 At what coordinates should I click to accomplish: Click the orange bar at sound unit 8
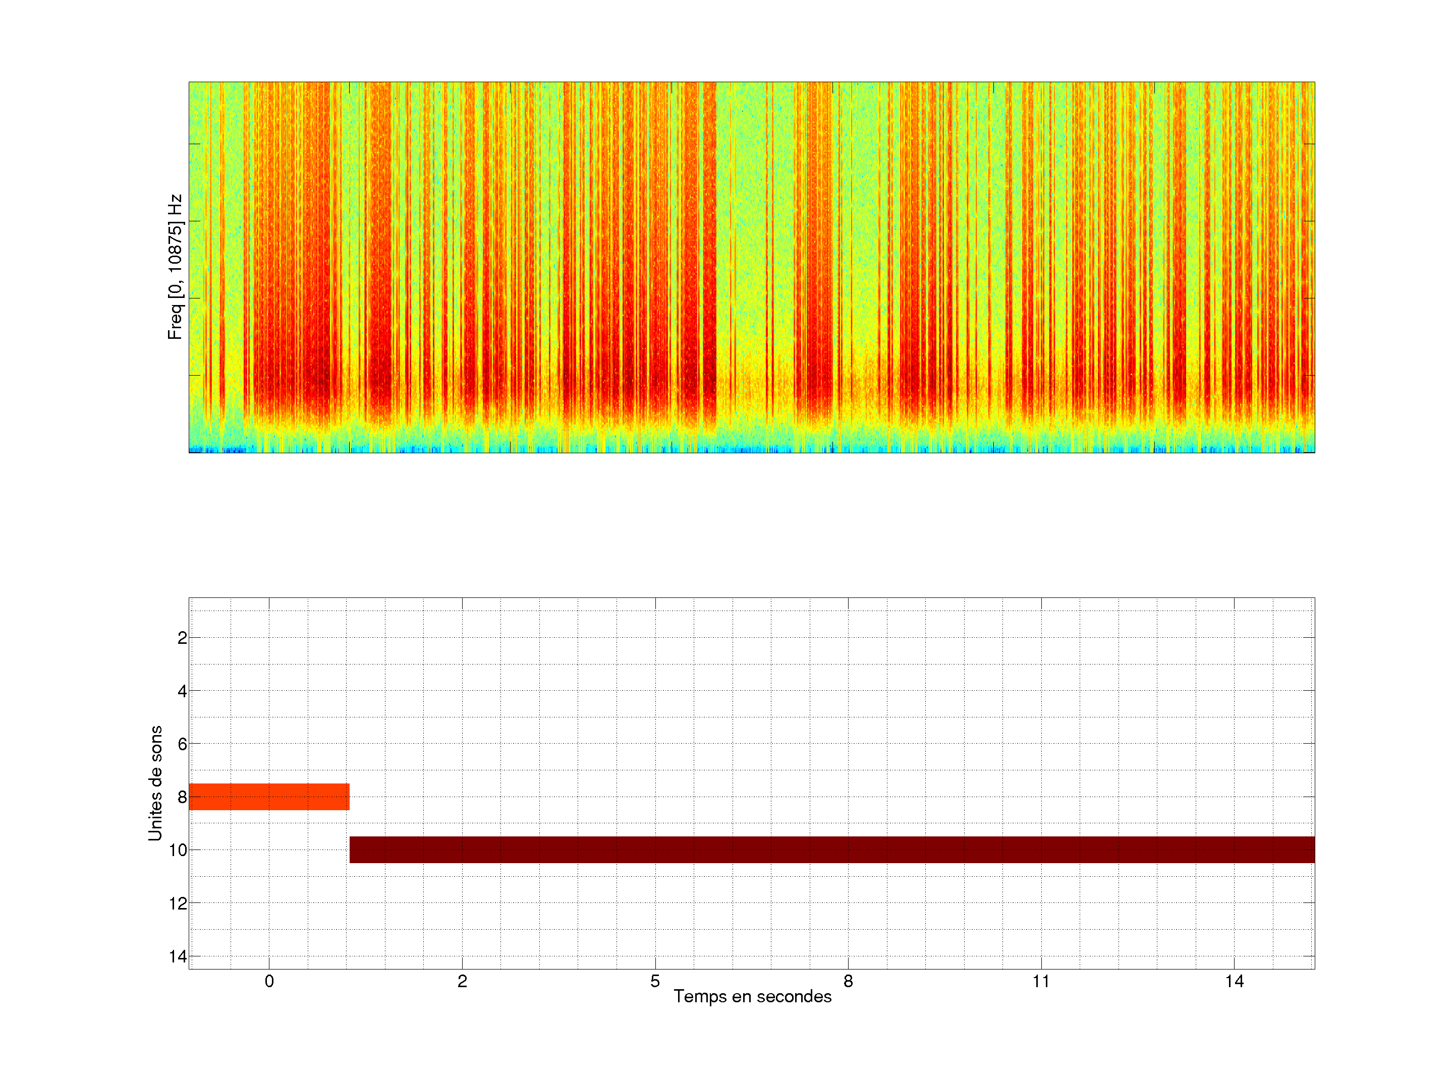point(269,796)
